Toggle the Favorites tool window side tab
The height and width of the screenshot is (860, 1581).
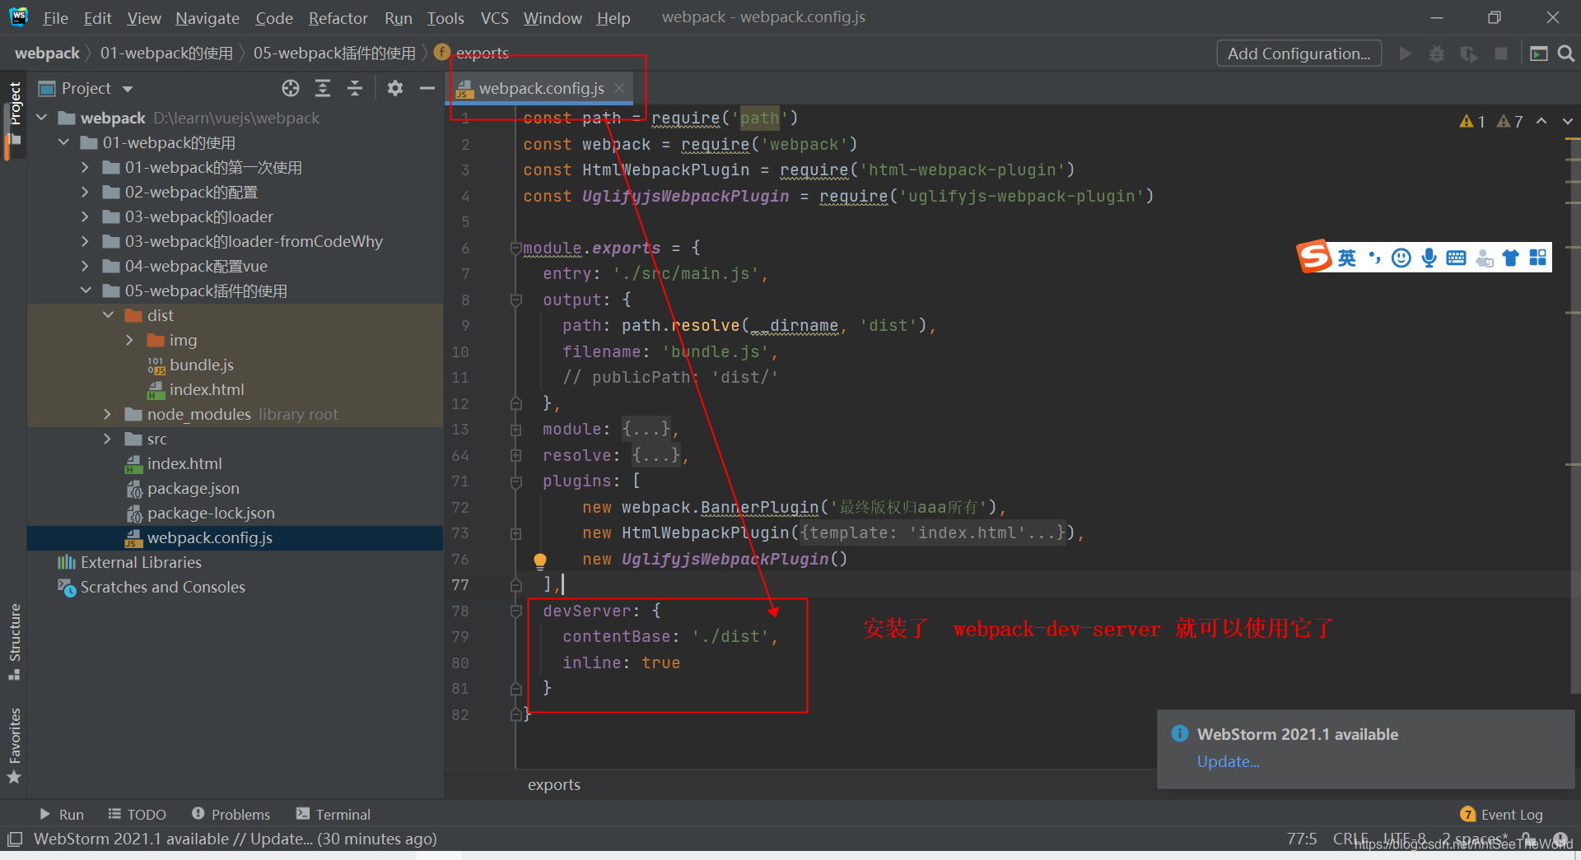click(x=14, y=745)
